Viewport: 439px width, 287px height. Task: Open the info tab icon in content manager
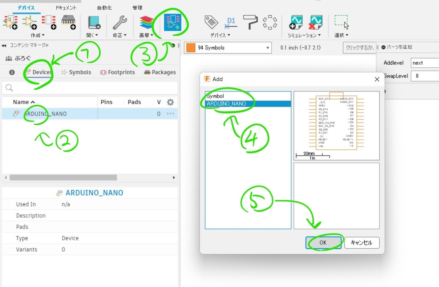(12, 72)
